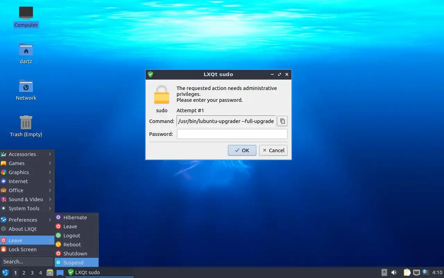Expand the Leave entry above Lock Screen
444x278 pixels.
(27, 240)
